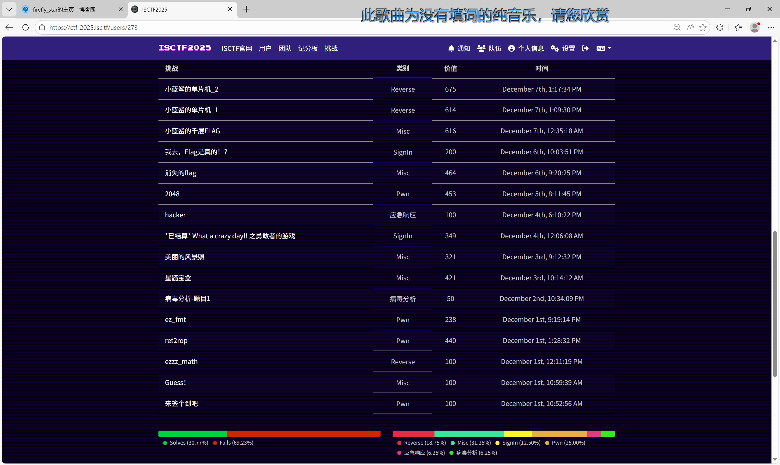Click the browser refresh icon
The image size is (780, 465).
26,27
